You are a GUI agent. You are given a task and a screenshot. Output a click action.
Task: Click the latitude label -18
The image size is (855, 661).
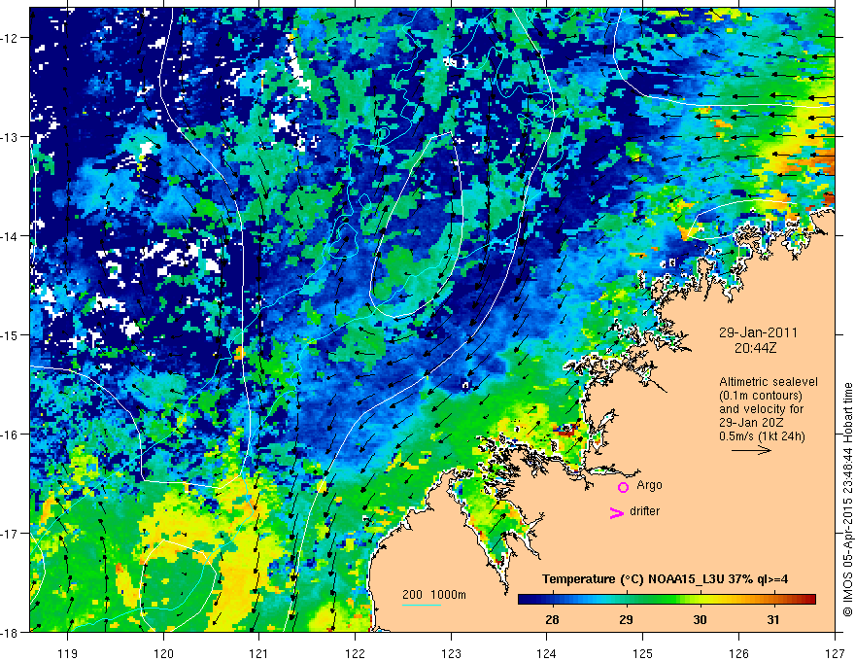(x=11, y=633)
